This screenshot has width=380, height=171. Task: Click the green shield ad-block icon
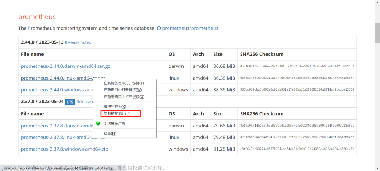click(98, 124)
